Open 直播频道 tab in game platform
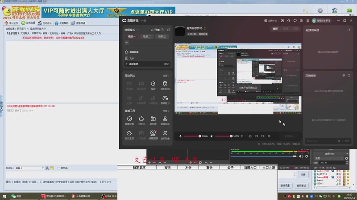 tap(79, 23)
